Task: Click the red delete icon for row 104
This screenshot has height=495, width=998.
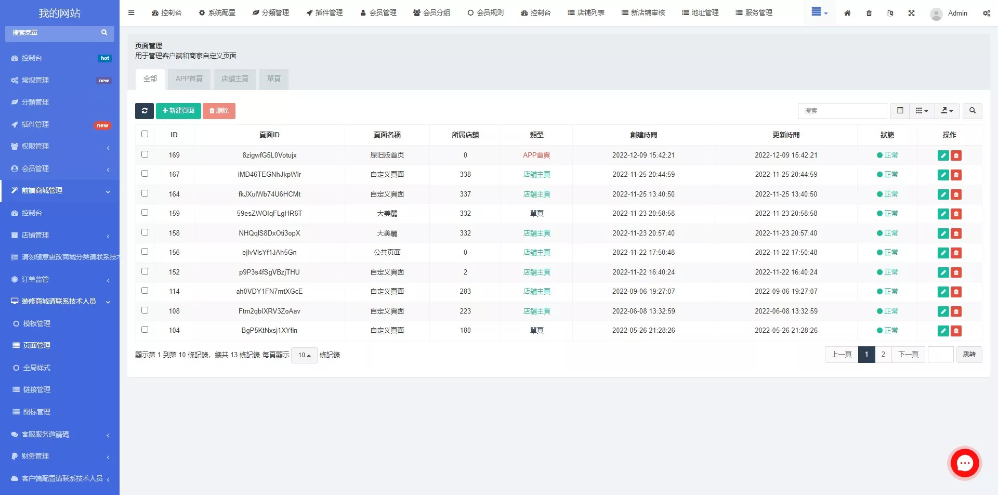Action: (x=956, y=331)
